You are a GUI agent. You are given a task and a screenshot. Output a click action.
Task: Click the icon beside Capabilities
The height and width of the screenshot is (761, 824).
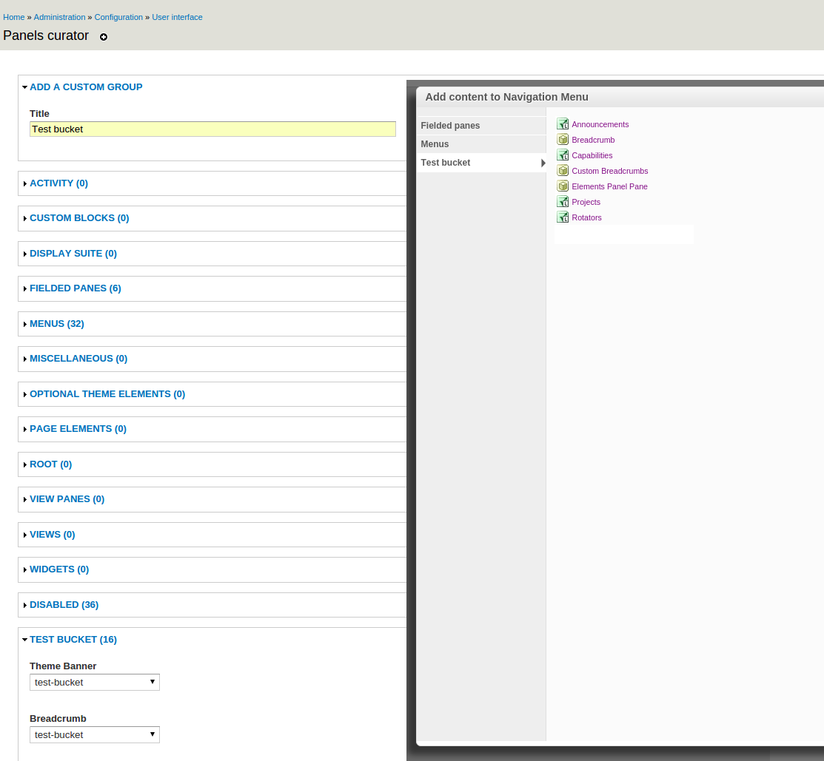[563, 155]
